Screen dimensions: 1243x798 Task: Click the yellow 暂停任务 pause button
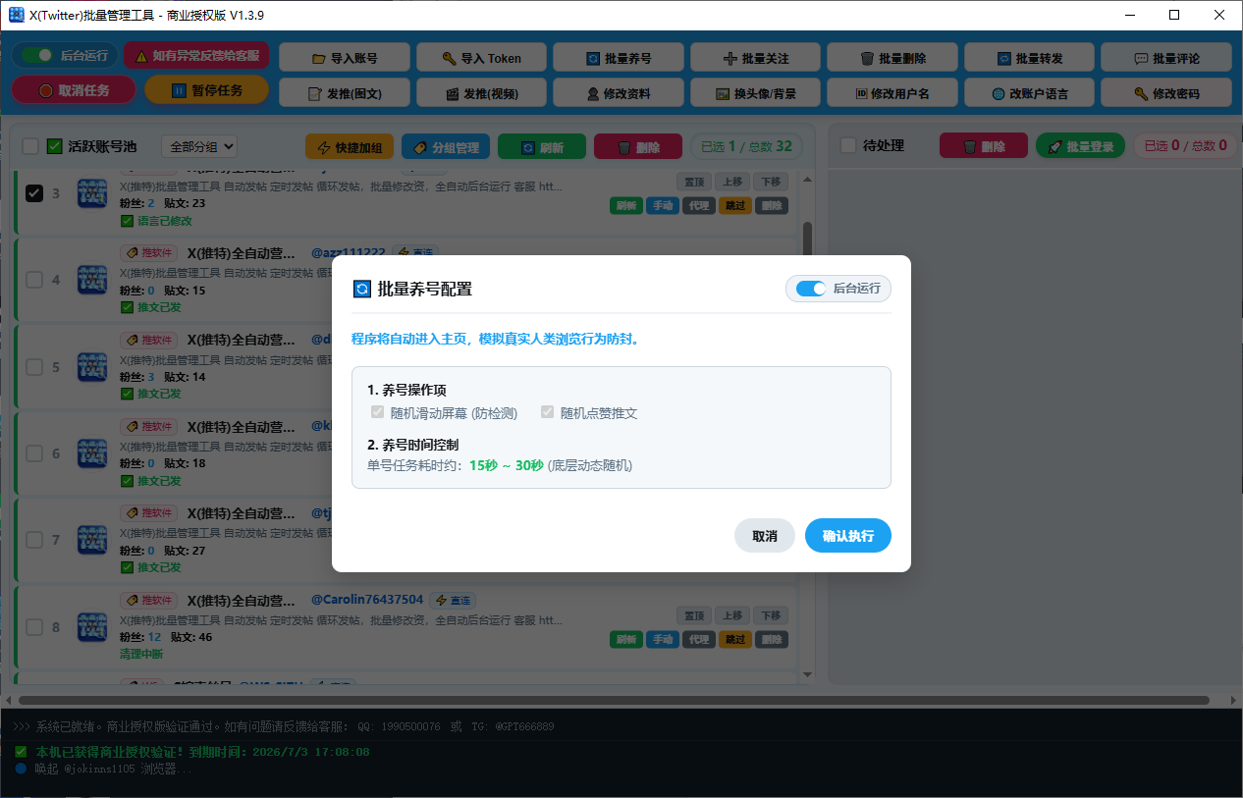[206, 90]
